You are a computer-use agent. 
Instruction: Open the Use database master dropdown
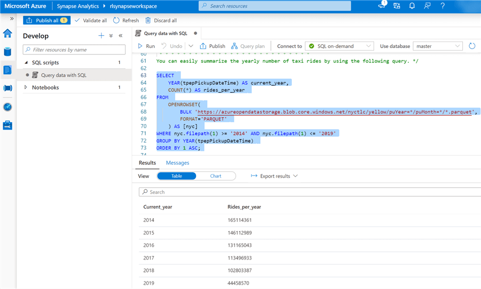437,46
